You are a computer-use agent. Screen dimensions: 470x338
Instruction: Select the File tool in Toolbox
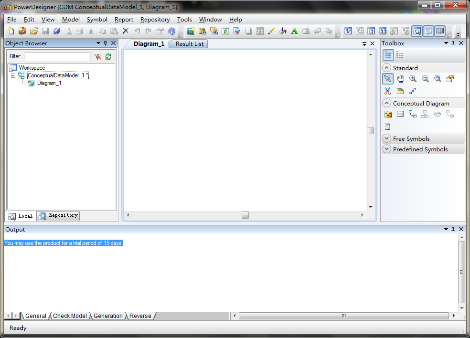point(387,127)
